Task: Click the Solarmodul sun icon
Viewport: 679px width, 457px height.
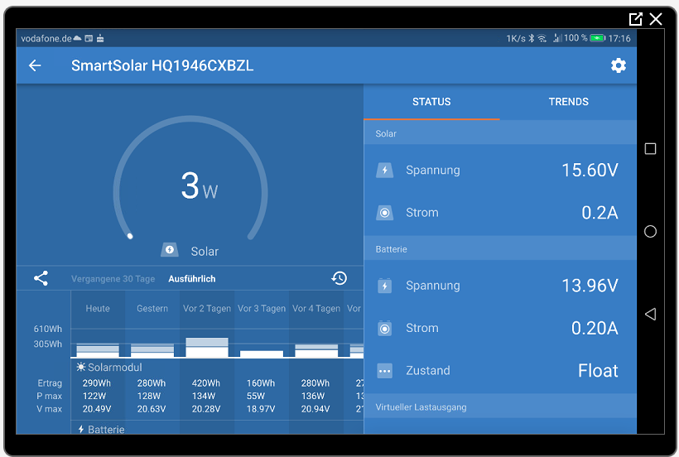Action: pos(80,367)
